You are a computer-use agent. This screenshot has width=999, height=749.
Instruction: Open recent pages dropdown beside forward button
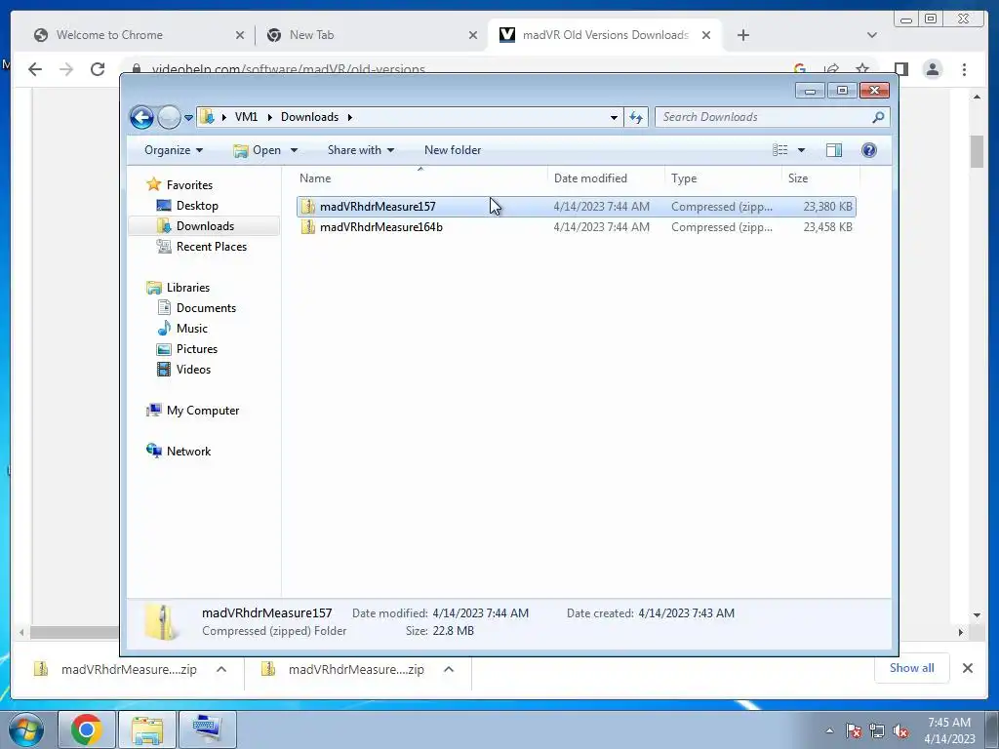tap(188, 118)
